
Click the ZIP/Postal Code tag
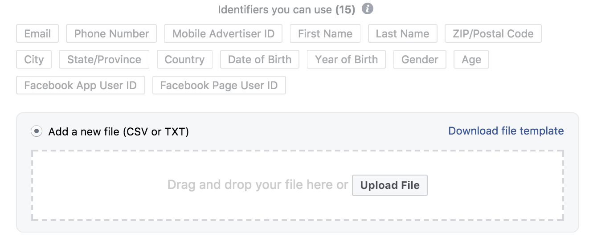point(493,33)
